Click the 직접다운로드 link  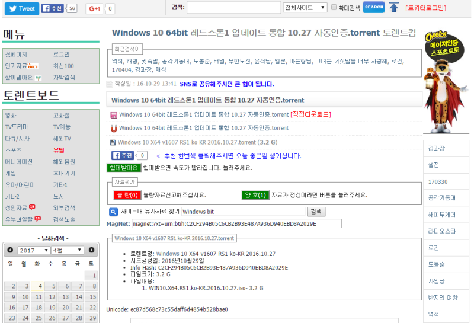310,114
